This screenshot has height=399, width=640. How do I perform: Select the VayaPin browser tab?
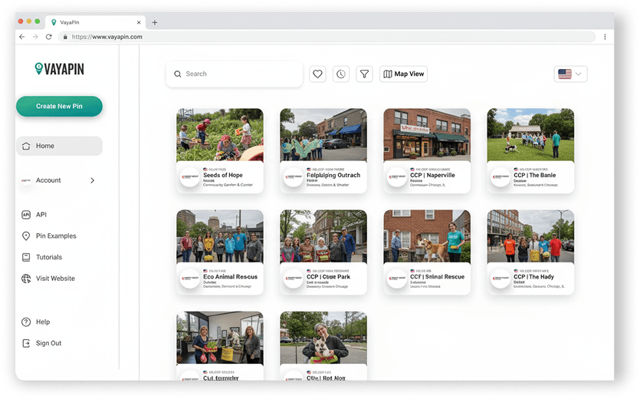coord(95,22)
